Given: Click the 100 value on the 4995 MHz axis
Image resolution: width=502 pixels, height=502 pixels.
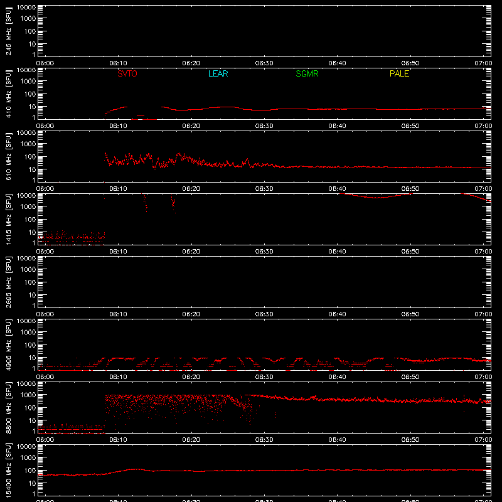Looking at the screenshot, I should click(30, 345).
